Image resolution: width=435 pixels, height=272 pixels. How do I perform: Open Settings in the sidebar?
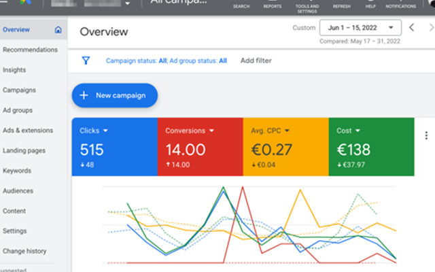pyautogui.click(x=15, y=231)
